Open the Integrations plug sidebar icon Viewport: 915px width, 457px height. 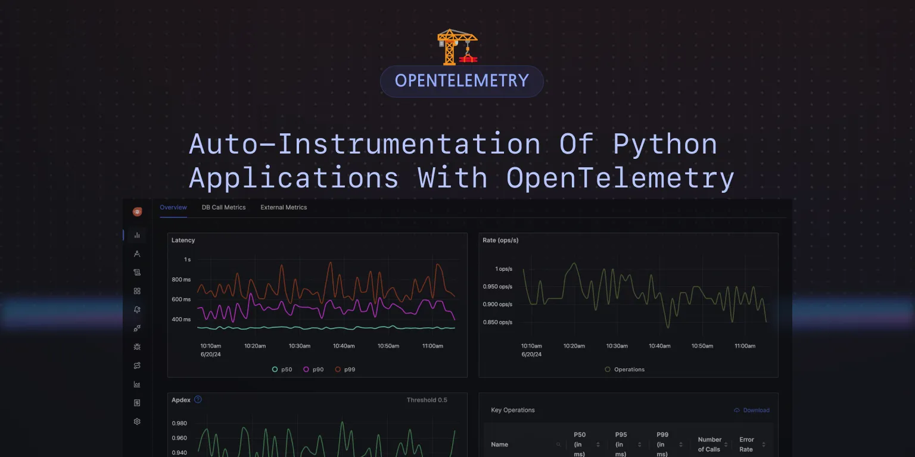pos(137,328)
